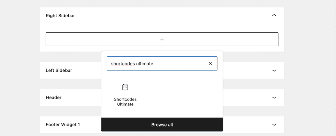Expand the Left Sidebar widget area

274,70
